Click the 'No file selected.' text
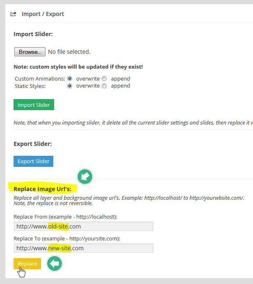This screenshot has width=253, height=284. (69, 52)
